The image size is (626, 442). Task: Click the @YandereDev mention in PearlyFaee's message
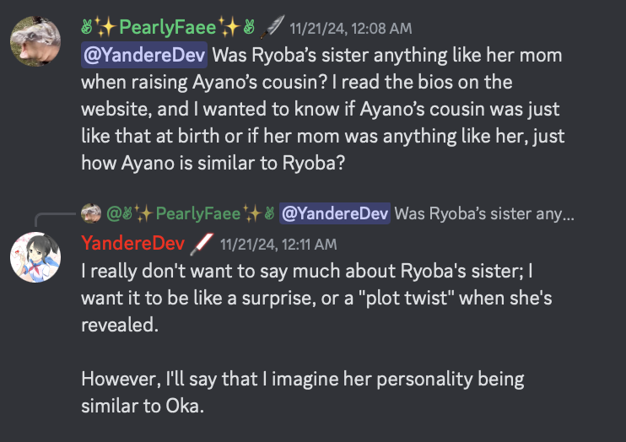[144, 56]
